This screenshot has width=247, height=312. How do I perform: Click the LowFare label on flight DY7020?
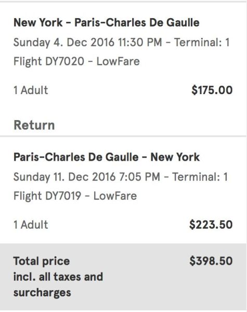tap(118, 61)
